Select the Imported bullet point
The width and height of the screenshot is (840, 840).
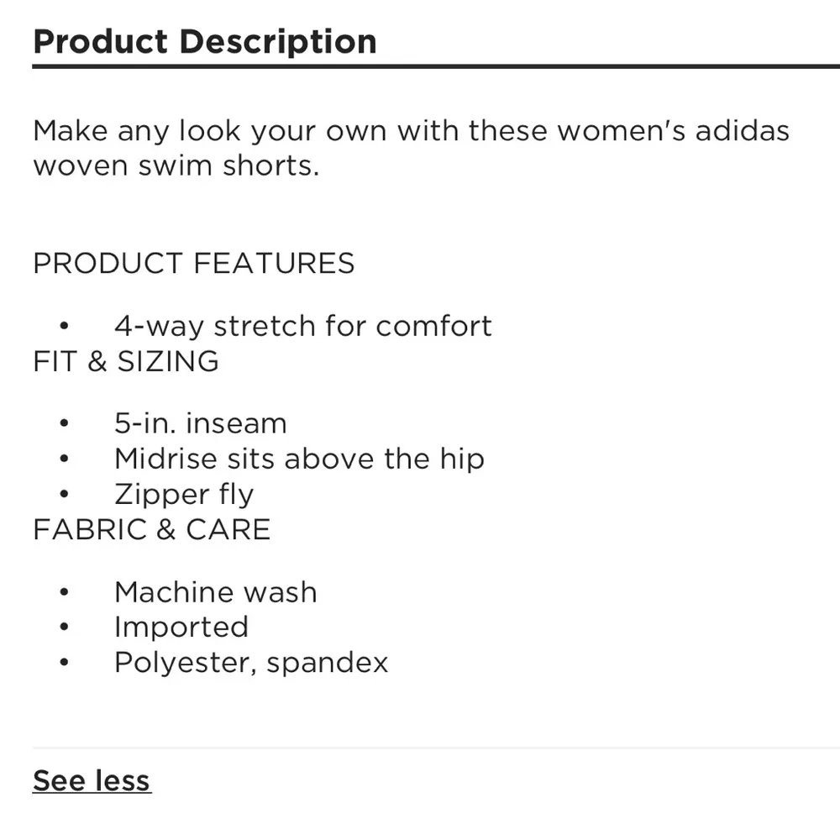[181, 627]
